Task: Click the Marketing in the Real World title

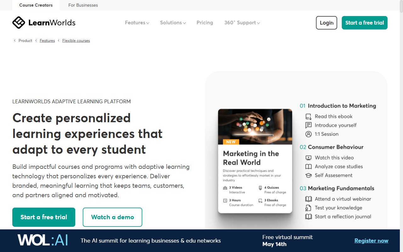Action: click(251, 158)
